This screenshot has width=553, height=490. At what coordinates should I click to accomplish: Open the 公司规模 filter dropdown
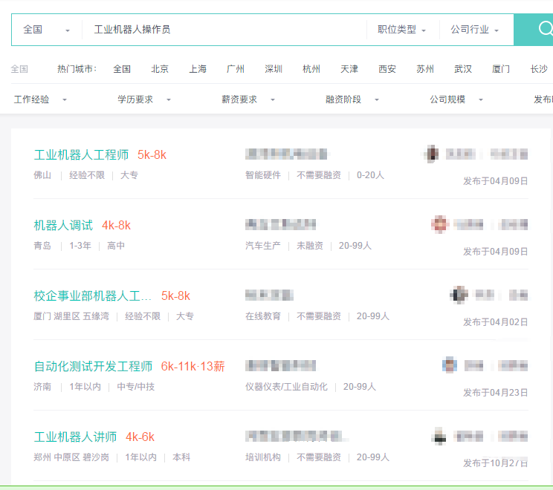point(456,99)
